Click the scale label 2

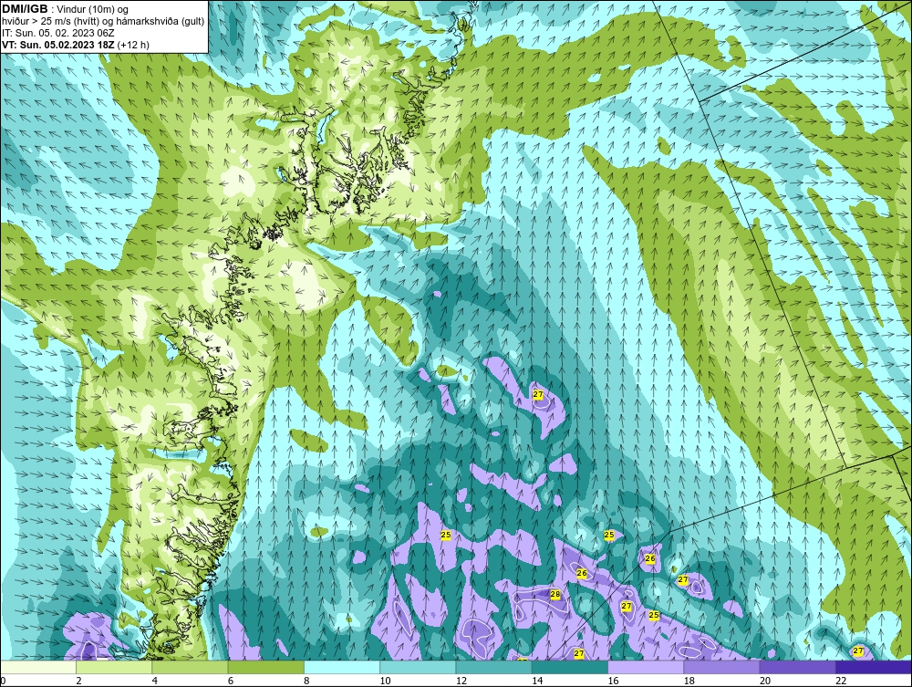(x=78, y=682)
